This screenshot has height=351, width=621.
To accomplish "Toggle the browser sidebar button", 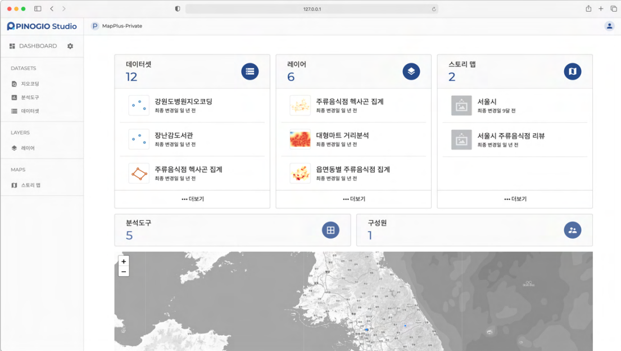I will (x=38, y=9).
